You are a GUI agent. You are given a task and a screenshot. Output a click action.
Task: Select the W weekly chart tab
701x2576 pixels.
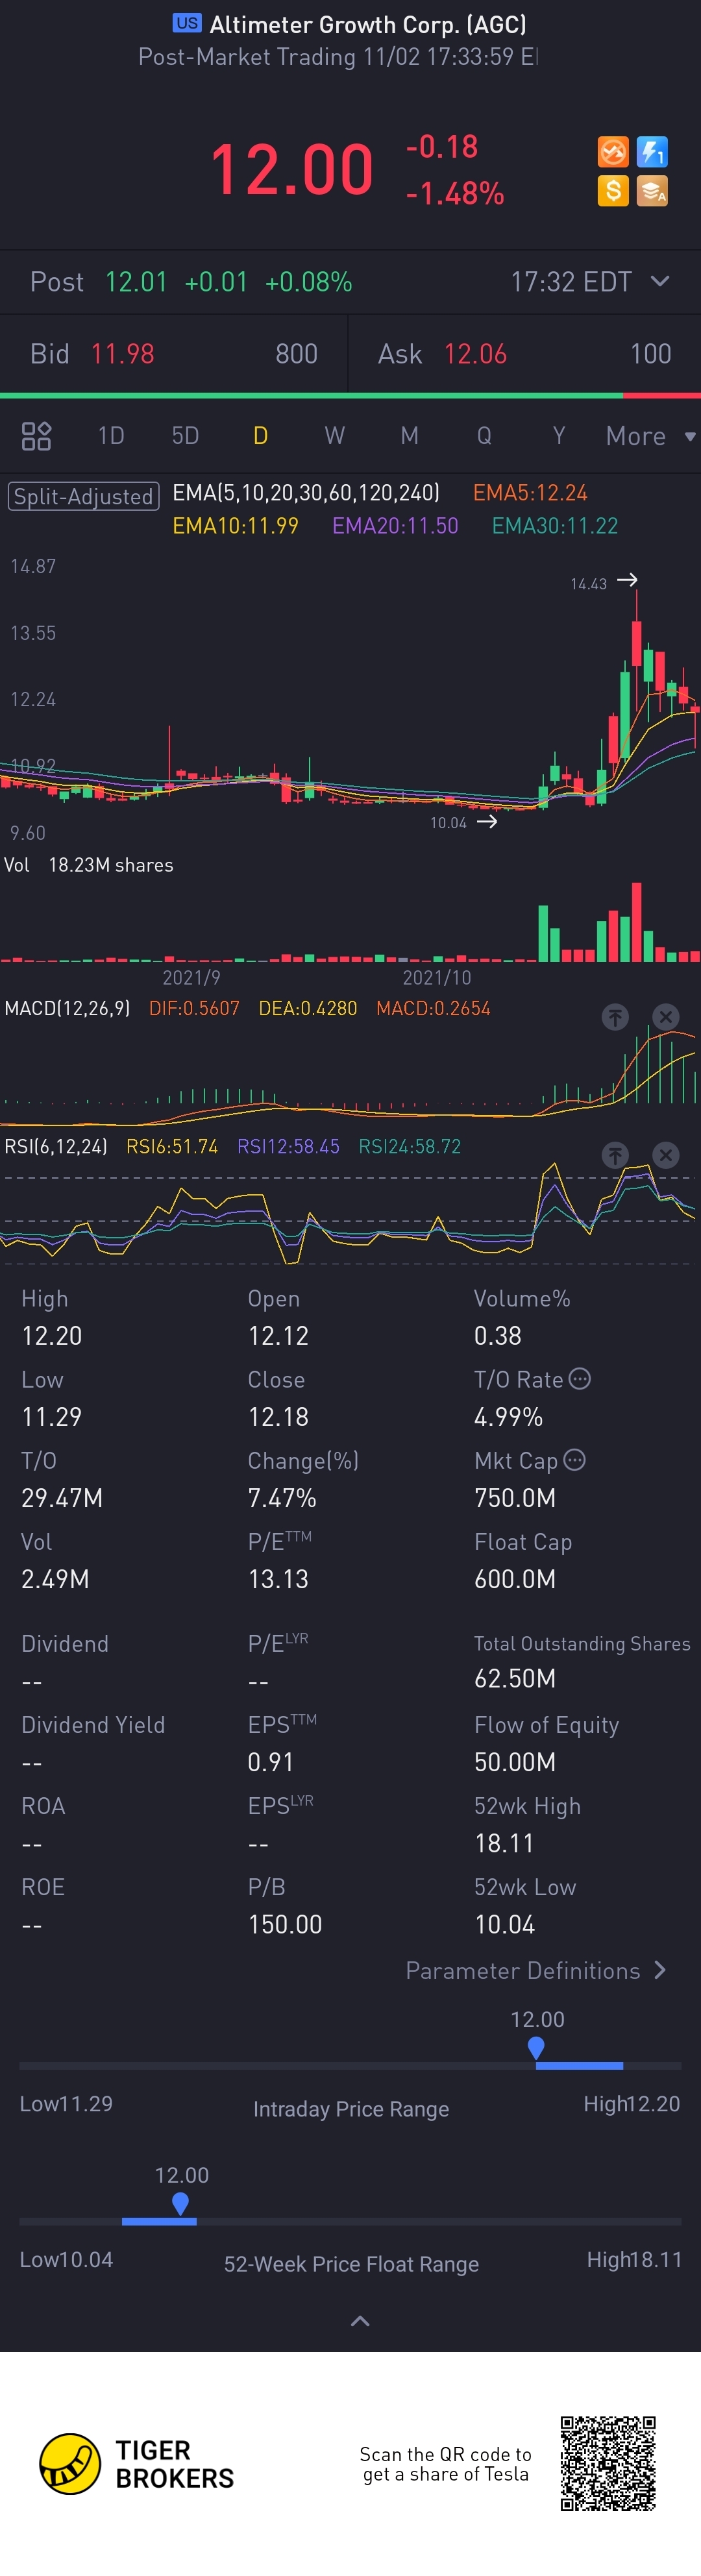pyautogui.click(x=334, y=436)
